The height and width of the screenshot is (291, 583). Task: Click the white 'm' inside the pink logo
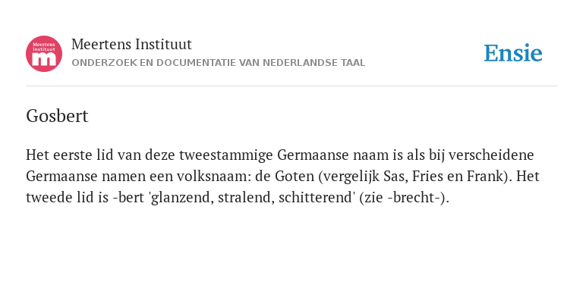tap(44, 59)
